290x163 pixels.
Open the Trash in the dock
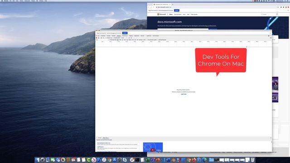252,160
